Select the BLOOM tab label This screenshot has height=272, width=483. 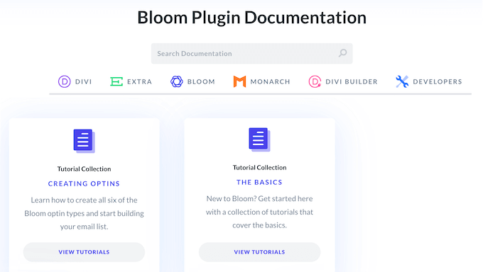coord(201,81)
